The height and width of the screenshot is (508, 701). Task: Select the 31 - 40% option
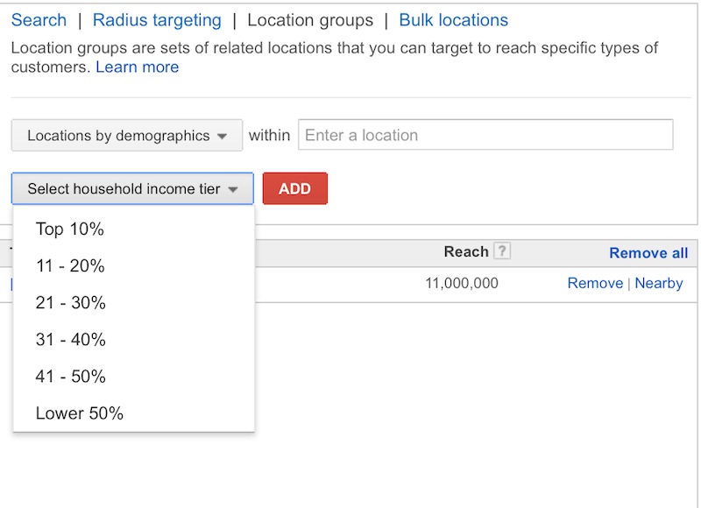tap(71, 340)
